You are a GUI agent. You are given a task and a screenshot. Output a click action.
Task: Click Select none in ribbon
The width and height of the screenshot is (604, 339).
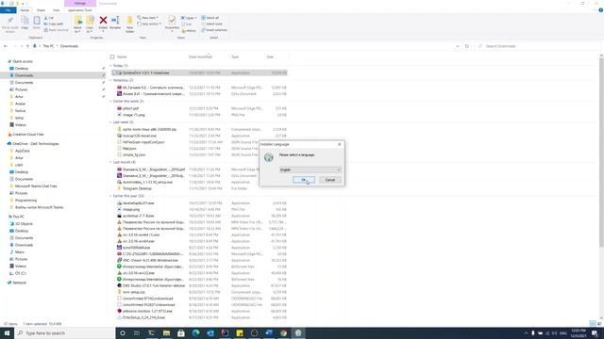(x=211, y=24)
